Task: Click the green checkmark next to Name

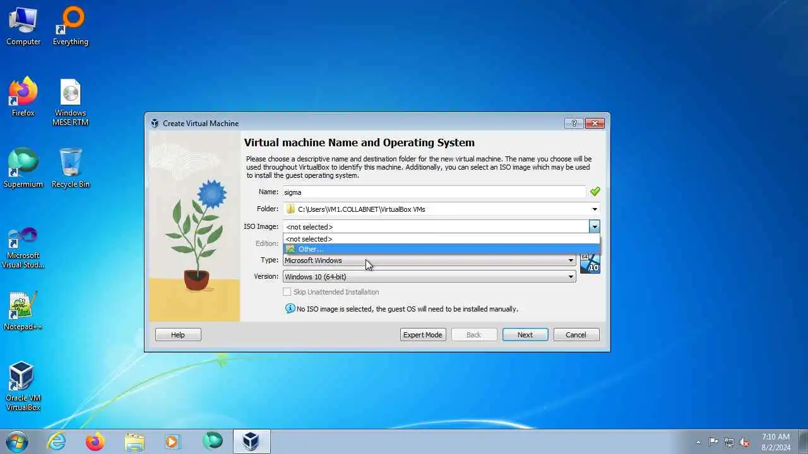Action: (595, 192)
